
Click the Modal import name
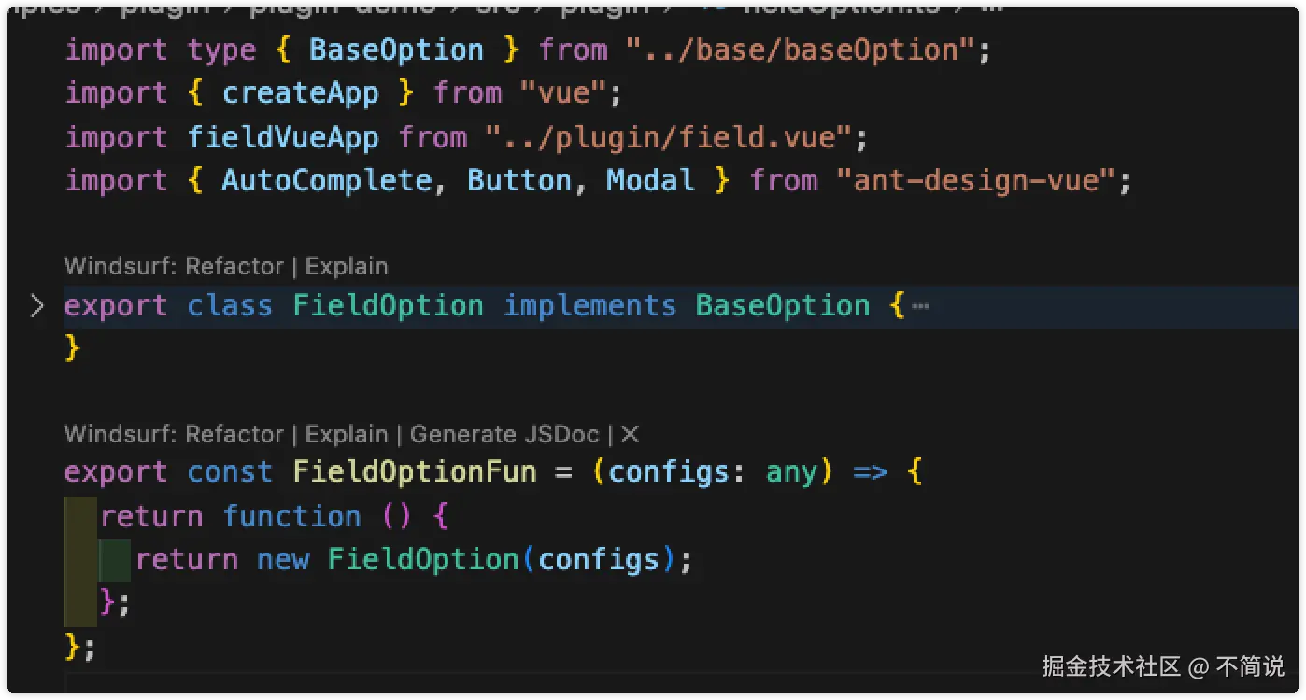pyautogui.click(x=650, y=180)
